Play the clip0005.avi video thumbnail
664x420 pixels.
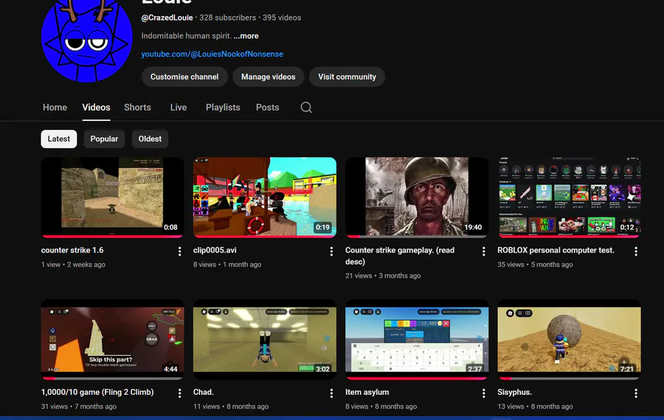click(265, 198)
